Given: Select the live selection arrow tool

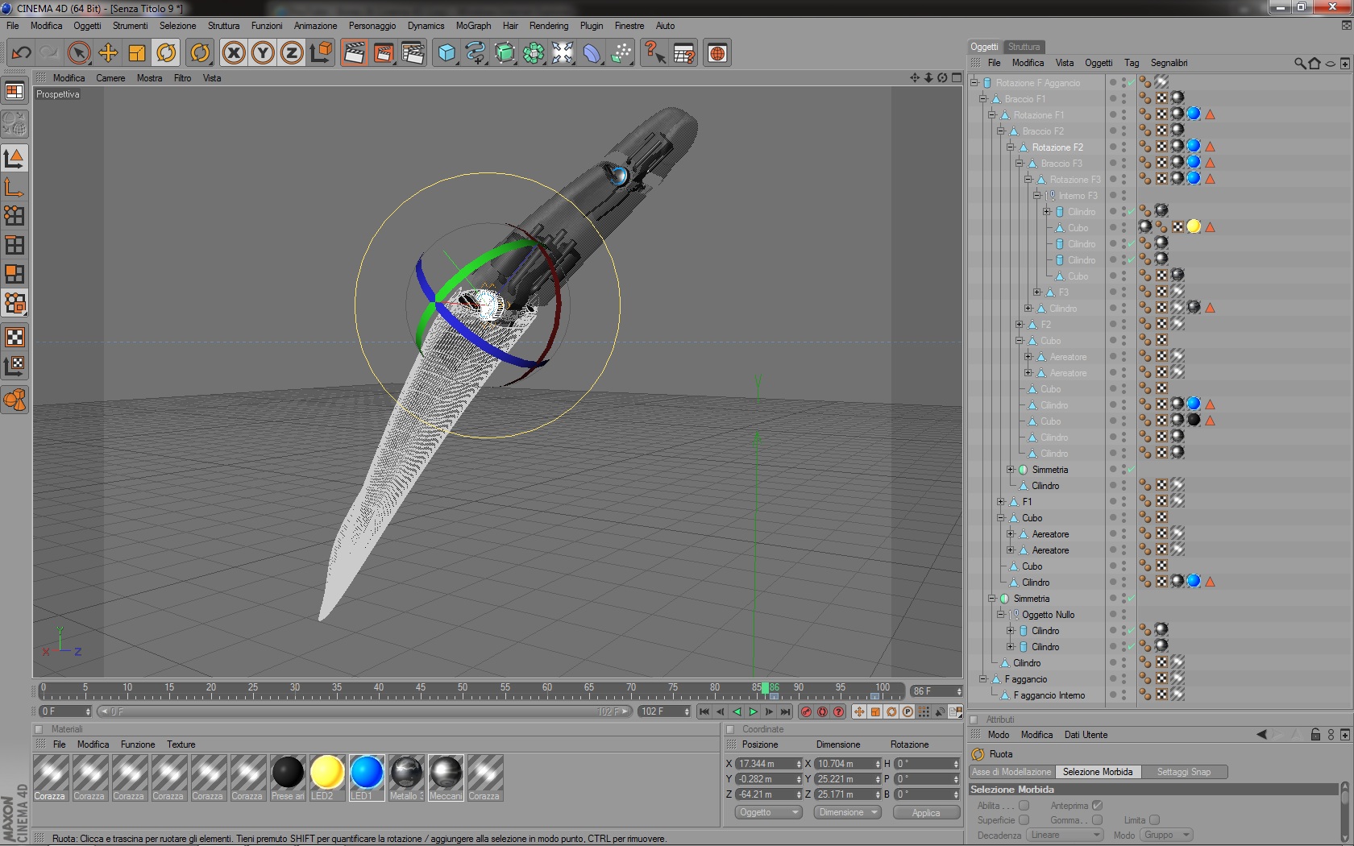Looking at the screenshot, I should (79, 53).
